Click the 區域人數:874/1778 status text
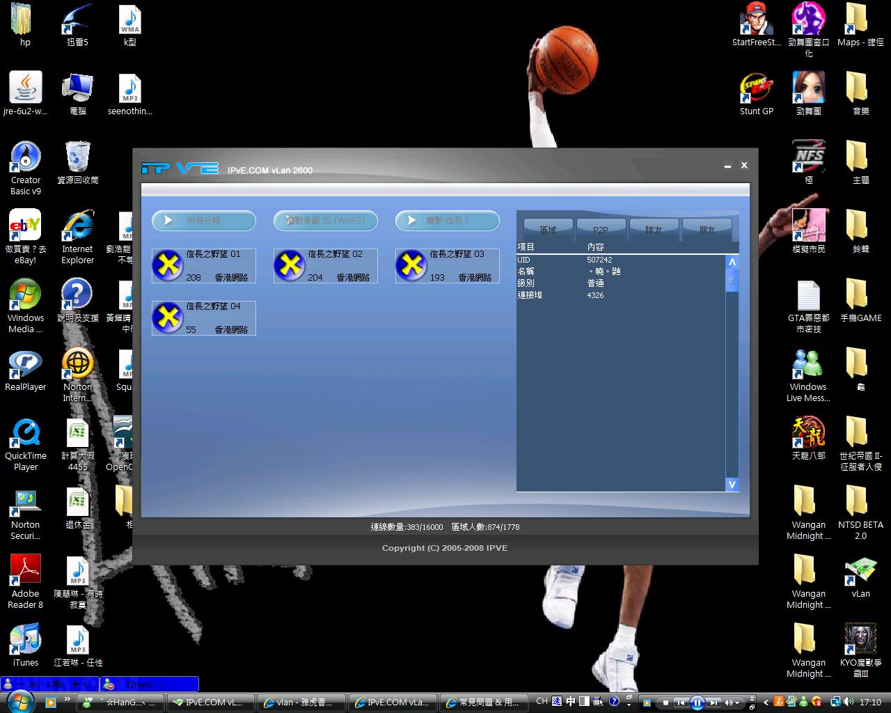Screen dimensions: 891x713 485,527
